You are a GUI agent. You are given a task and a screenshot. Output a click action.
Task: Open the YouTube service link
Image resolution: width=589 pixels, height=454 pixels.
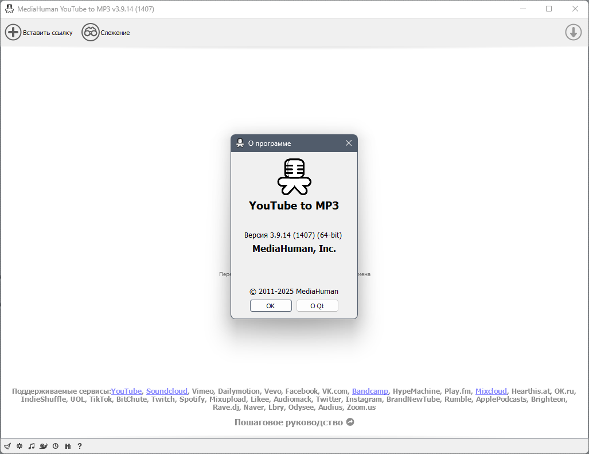click(126, 391)
